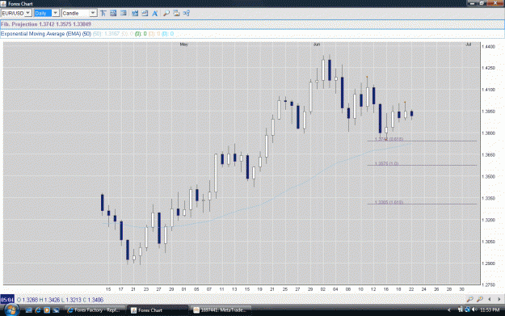Click the 'Jun' month label above chart
Screen dimensions: 505x316
[317, 44]
